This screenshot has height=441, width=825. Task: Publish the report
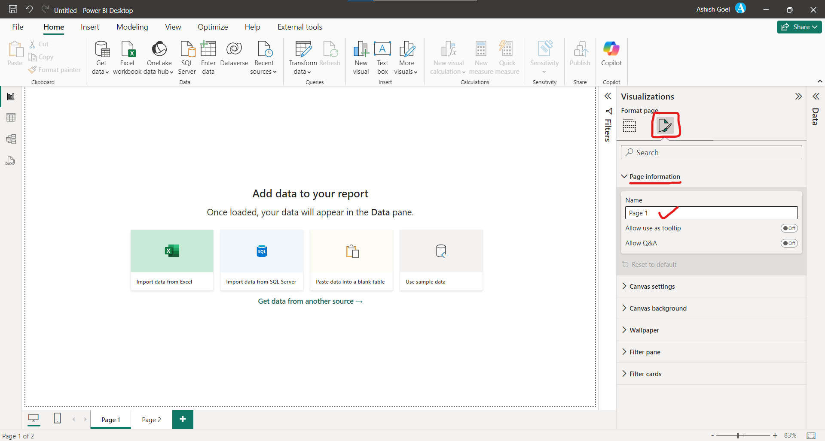[x=580, y=56]
